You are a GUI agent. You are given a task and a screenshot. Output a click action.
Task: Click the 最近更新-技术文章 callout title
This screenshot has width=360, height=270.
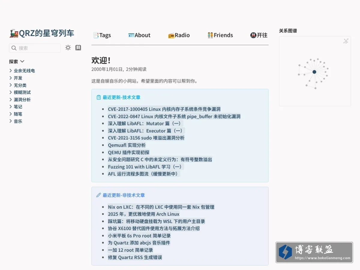tap(121, 97)
